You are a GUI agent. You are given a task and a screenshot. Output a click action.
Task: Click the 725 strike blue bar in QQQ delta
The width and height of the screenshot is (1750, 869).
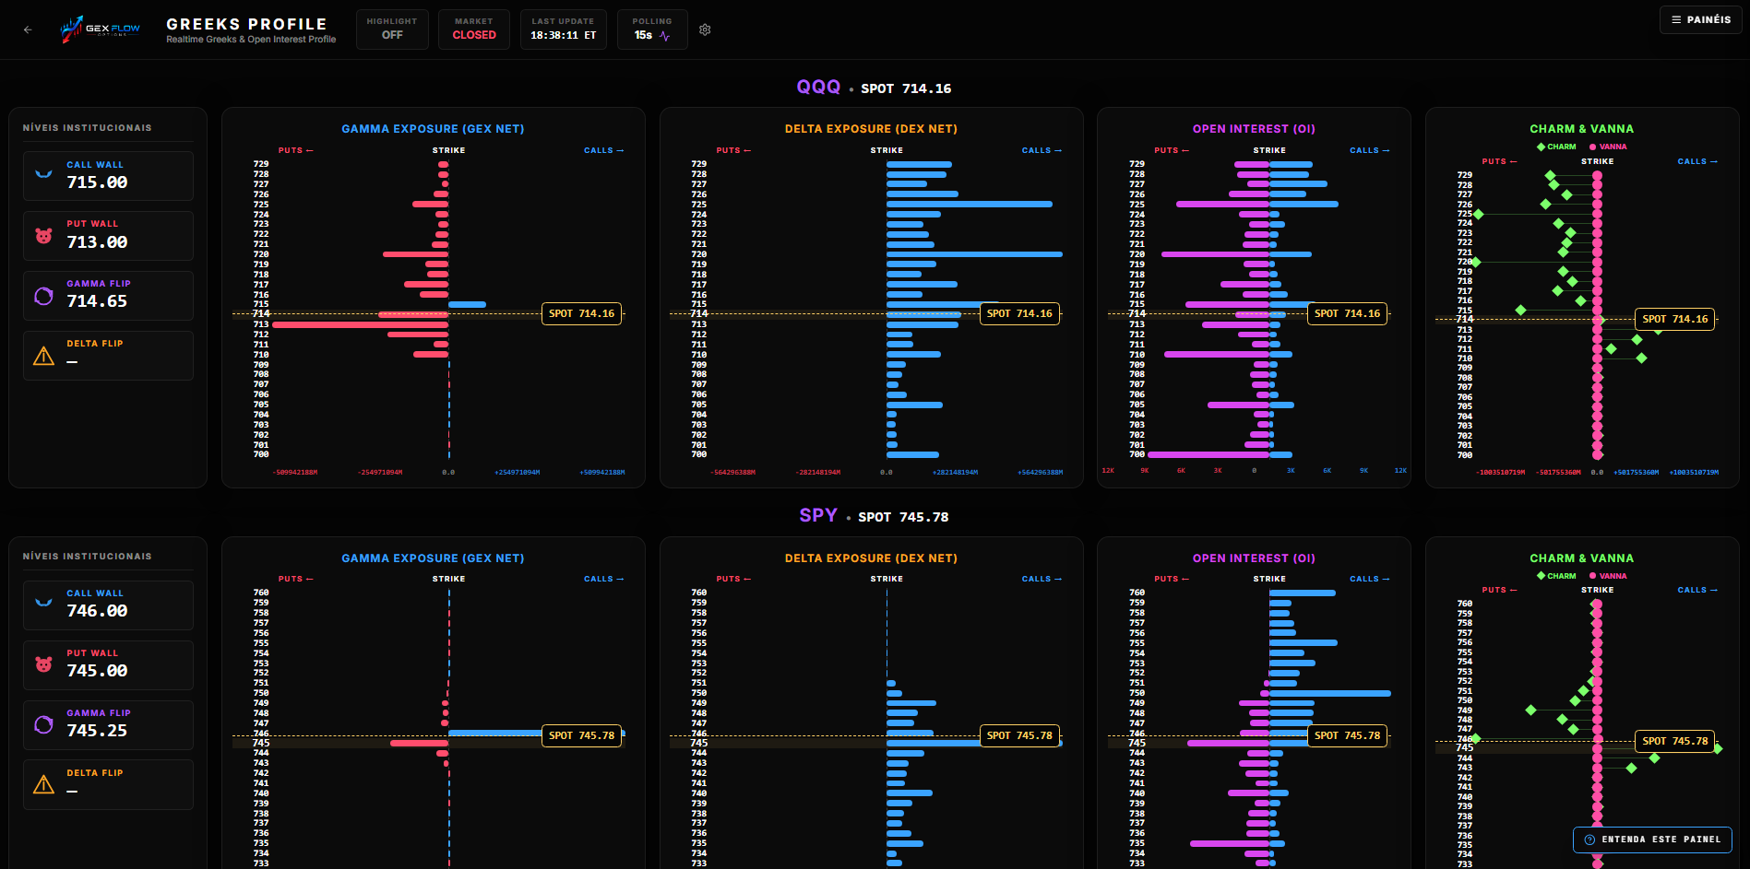tap(970, 204)
